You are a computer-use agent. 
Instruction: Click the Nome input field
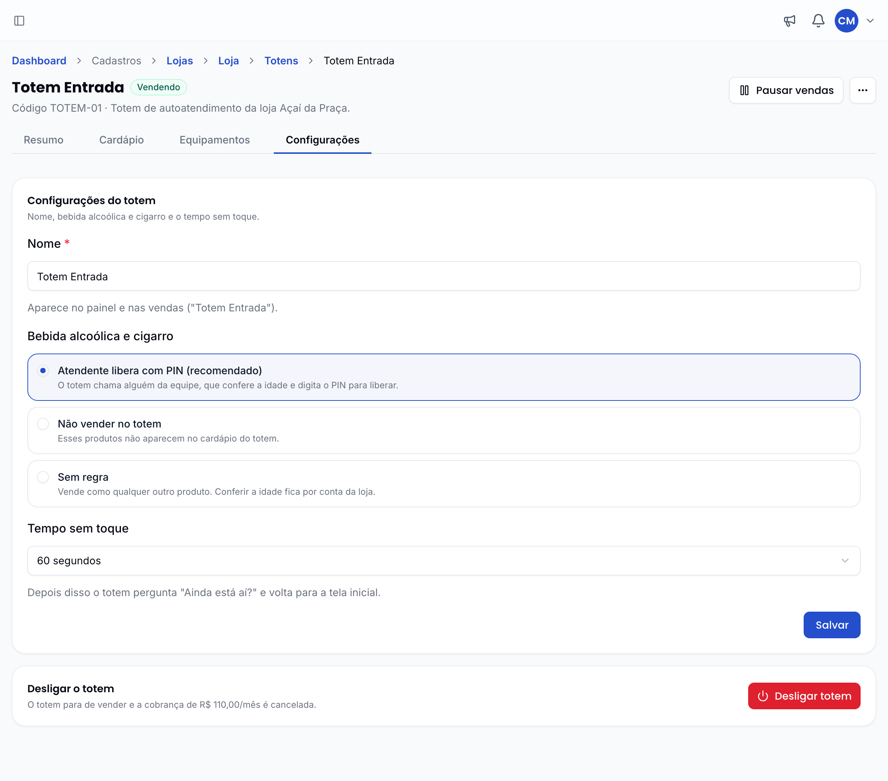coord(444,276)
